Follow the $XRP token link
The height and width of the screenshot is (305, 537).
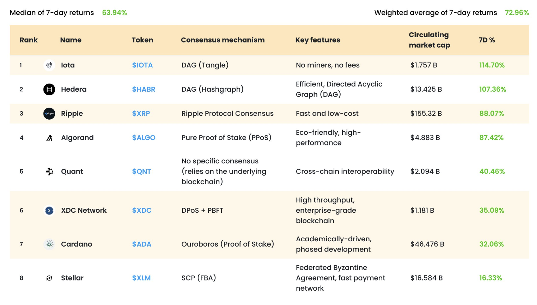coord(141,114)
